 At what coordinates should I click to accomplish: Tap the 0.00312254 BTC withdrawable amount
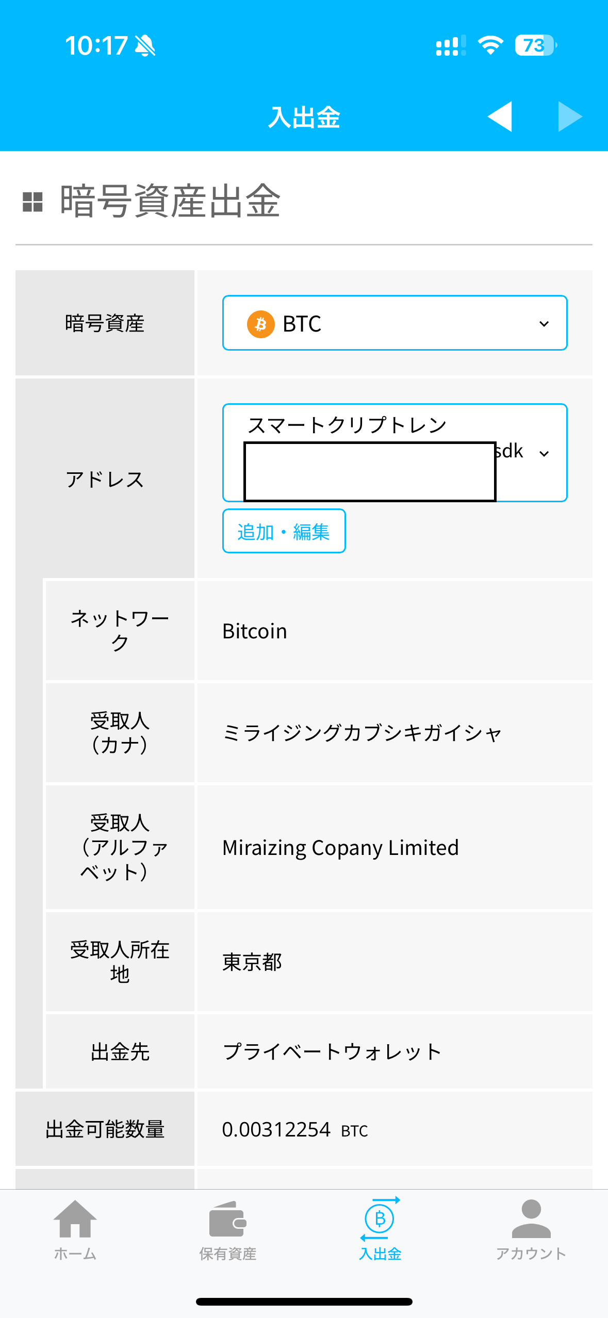pyautogui.click(x=294, y=1130)
